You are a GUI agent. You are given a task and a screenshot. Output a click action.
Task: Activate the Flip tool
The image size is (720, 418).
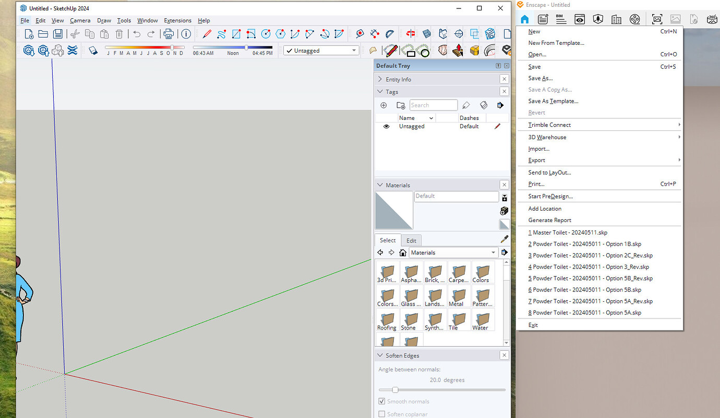coord(410,33)
